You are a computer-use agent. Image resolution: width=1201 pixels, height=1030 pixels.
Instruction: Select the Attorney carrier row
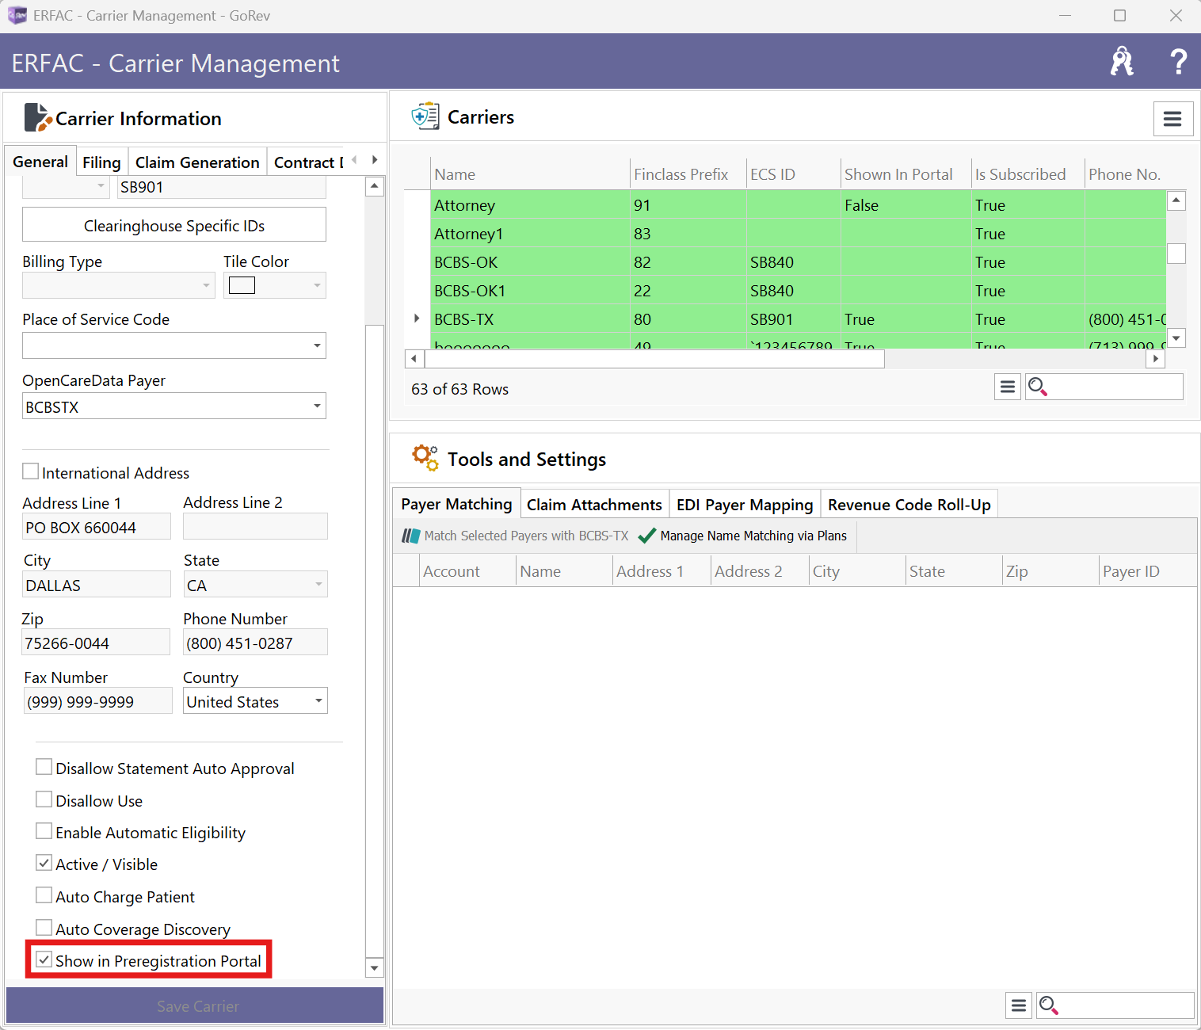tap(798, 204)
